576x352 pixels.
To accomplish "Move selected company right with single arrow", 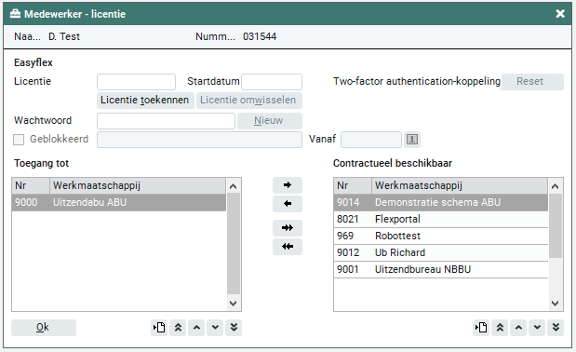I will coord(288,185).
